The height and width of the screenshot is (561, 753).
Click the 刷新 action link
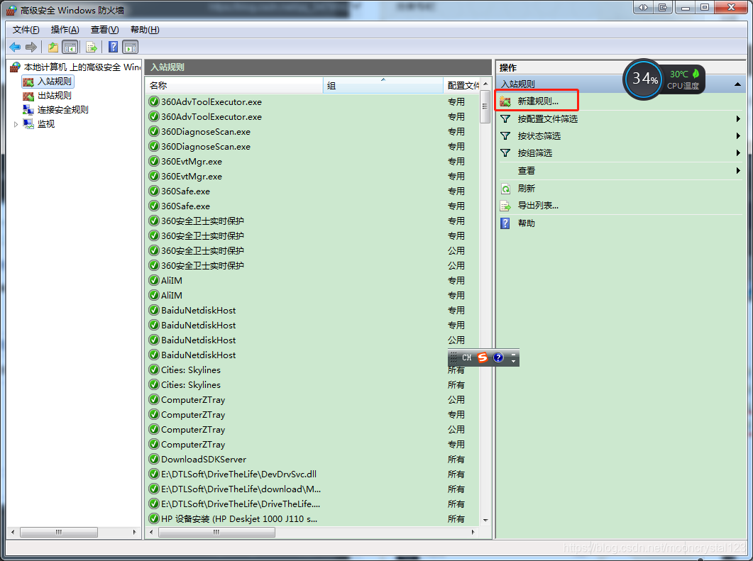point(527,189)
